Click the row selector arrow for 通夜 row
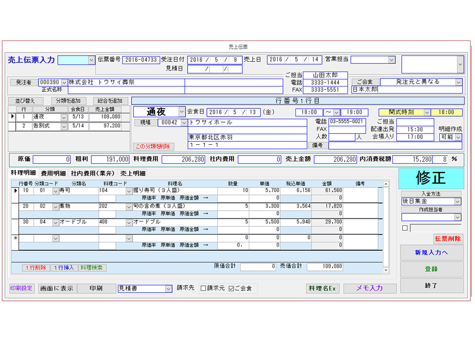 12,117
